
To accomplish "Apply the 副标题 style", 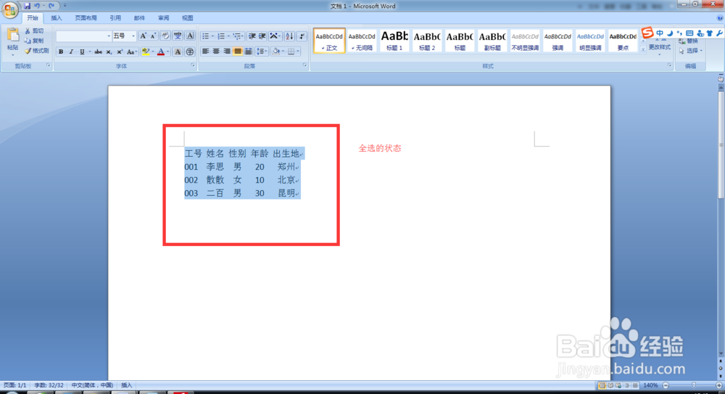I will pyautogui.click(x=492, y=41).
